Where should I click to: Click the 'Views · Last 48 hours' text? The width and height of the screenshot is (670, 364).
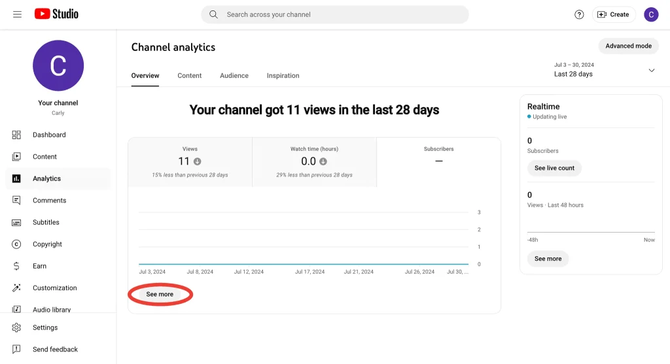point(555,205)
